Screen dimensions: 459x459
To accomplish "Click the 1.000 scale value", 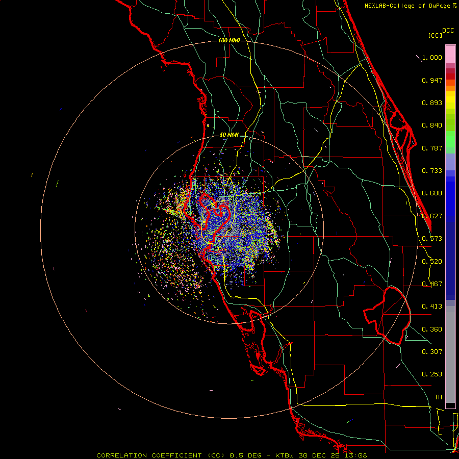I will 432,57.
